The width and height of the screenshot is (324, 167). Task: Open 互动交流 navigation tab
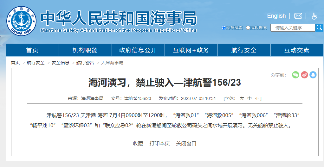point(297,50)
